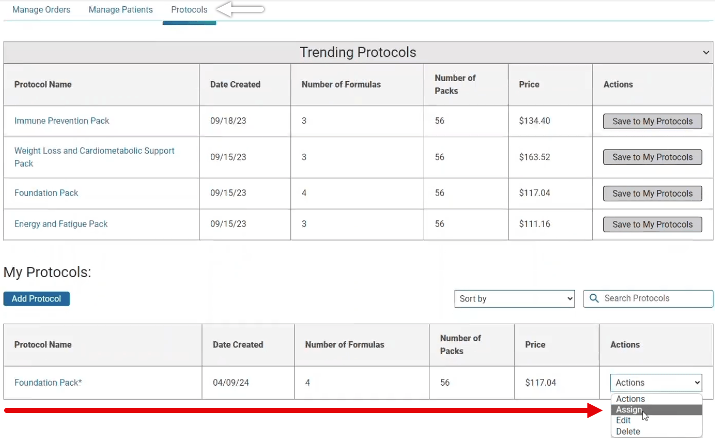Save trending Foundation Pack to My Protocols

pos(652,193)
